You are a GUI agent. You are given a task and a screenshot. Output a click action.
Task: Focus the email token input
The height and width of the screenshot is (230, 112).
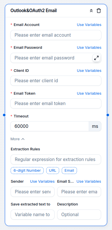click(x=56, y=104)
